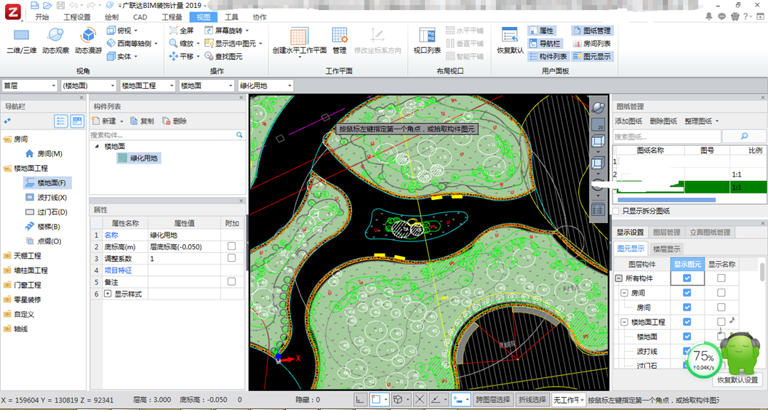Click the search magnifier in 构件列表

[x=239, y=134]
